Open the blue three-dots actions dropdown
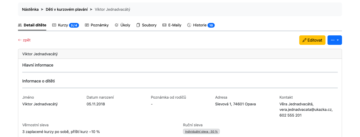The height and width of the screenshot is (137, 360). coord(335,40)
